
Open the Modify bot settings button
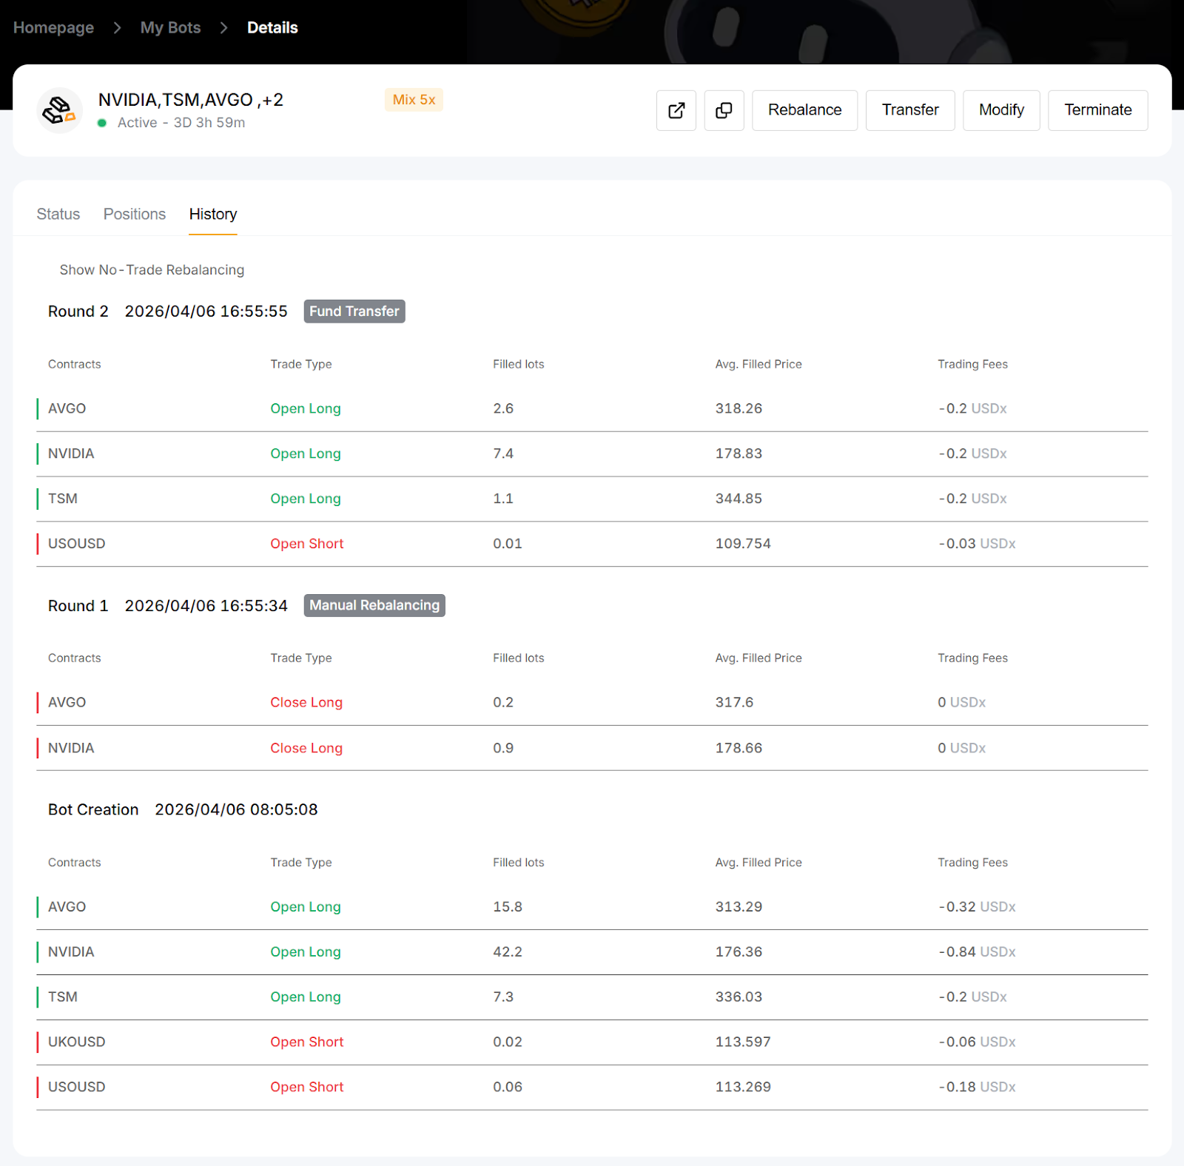pyautogui.click(x=1000, y=110)
